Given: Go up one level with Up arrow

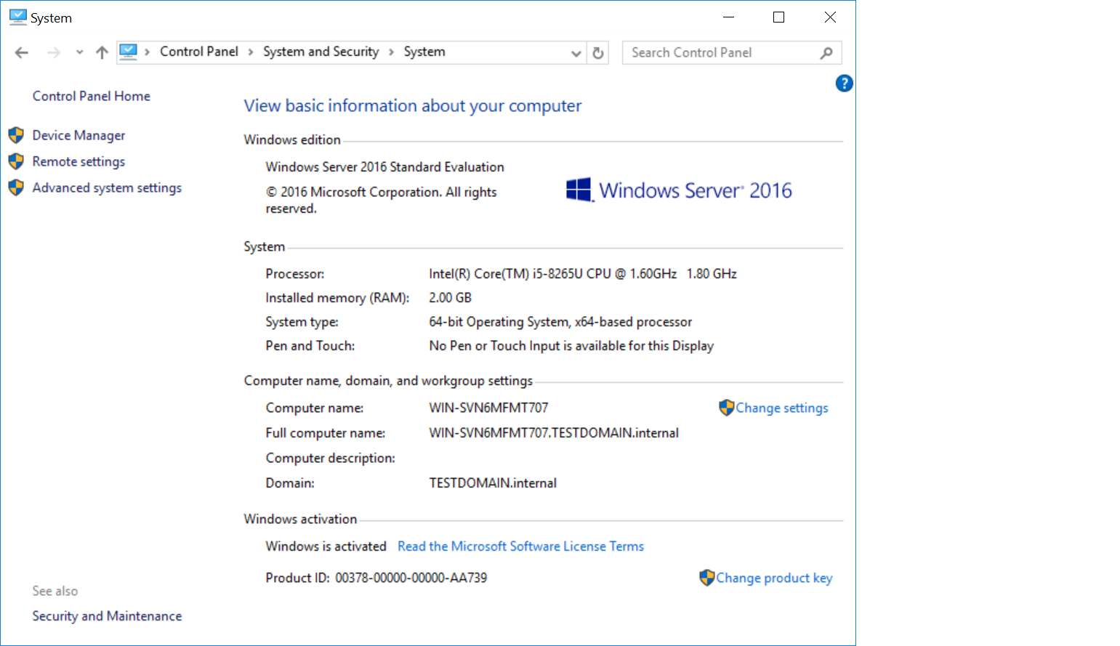Looking at the screenshot, I should pyautogui.click(x=102, y=52).
